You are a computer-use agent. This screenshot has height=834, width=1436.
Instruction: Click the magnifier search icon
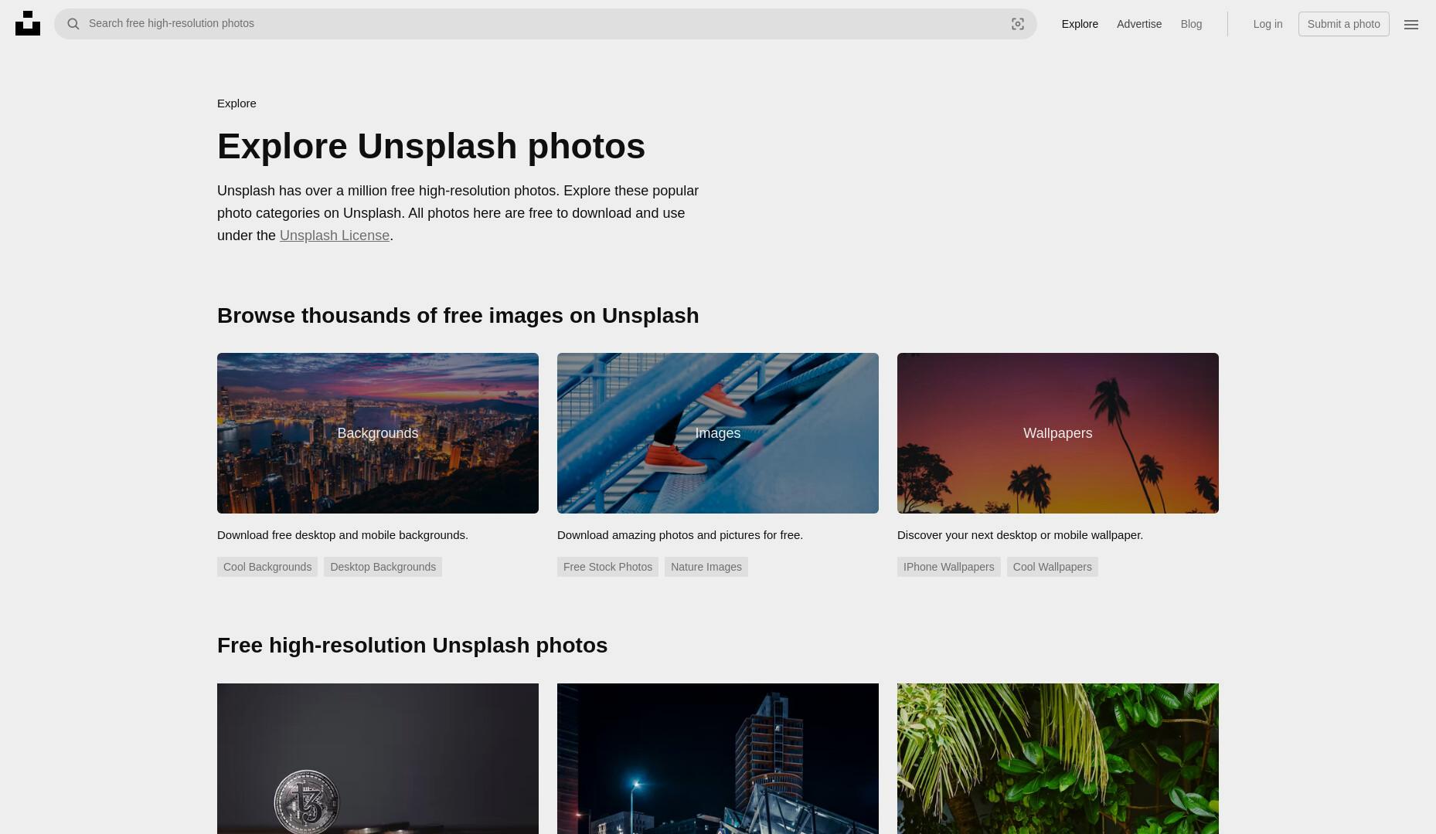tap(73, 24)
